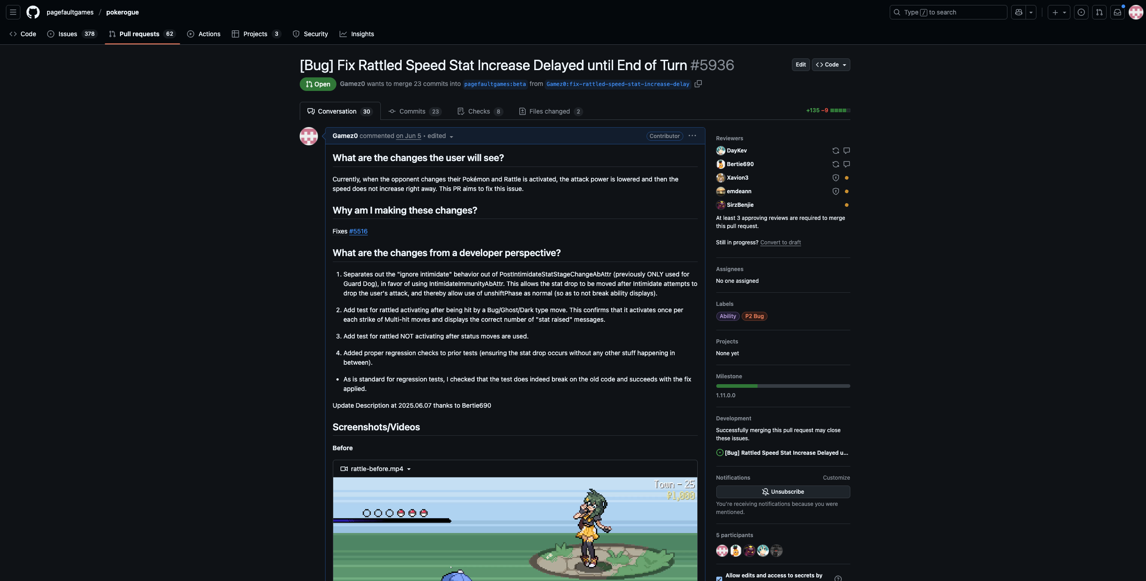Click the milestone 1.11.0.0 progress bar
The width and height of the screenshot is (1146, 581).
coord(783,386)
